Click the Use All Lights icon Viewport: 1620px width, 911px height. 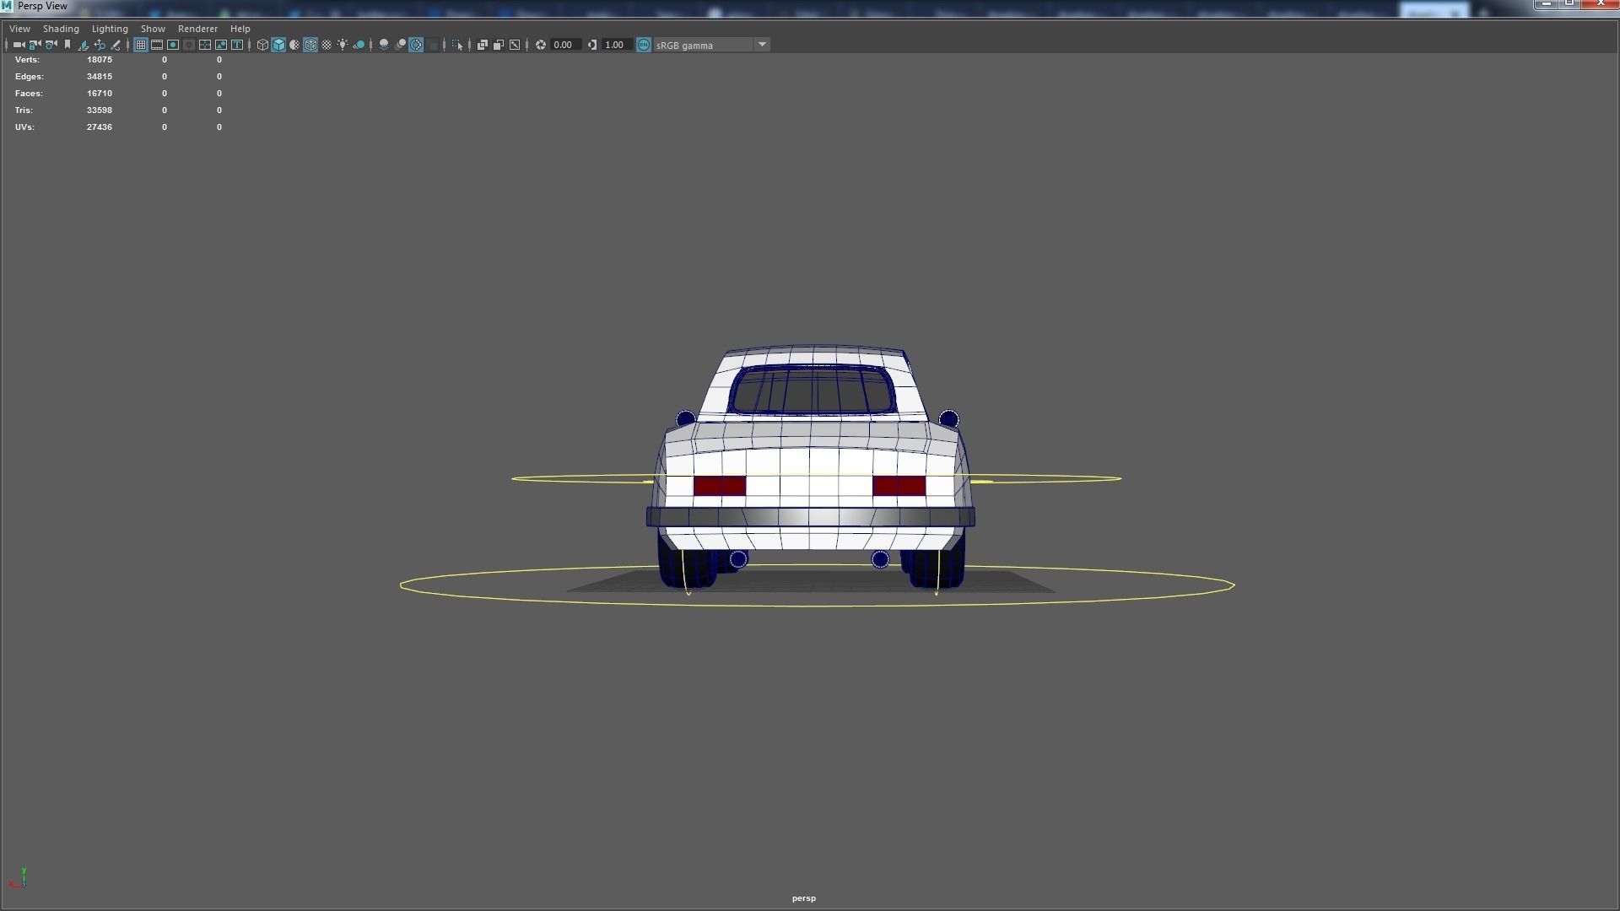(343, 45)
